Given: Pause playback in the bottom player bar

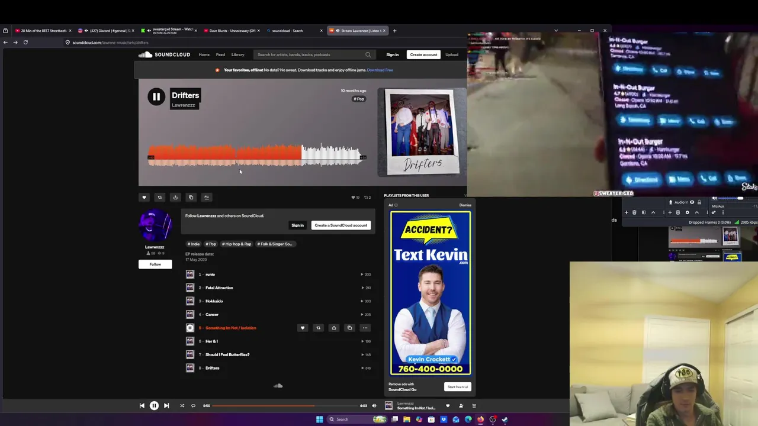Looking at the screenshot, I should pos(154,406).
